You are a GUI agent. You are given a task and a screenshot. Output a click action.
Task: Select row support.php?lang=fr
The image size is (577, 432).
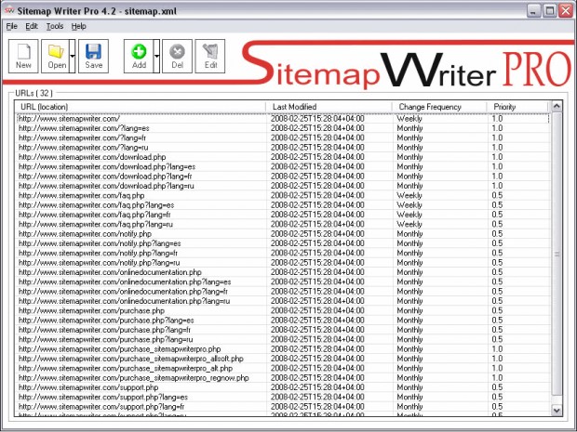click(x=283, y=407)
